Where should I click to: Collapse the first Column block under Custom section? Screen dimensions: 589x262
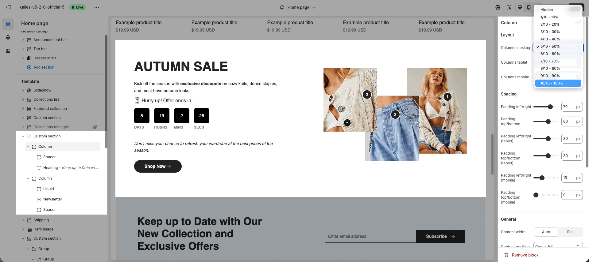tap(28, 147)
